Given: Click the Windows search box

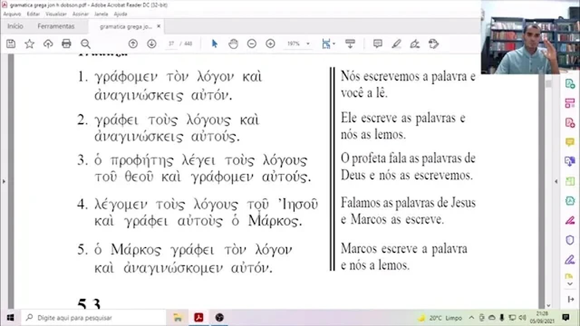Looking at the screenshot, I should coord(93,317).
